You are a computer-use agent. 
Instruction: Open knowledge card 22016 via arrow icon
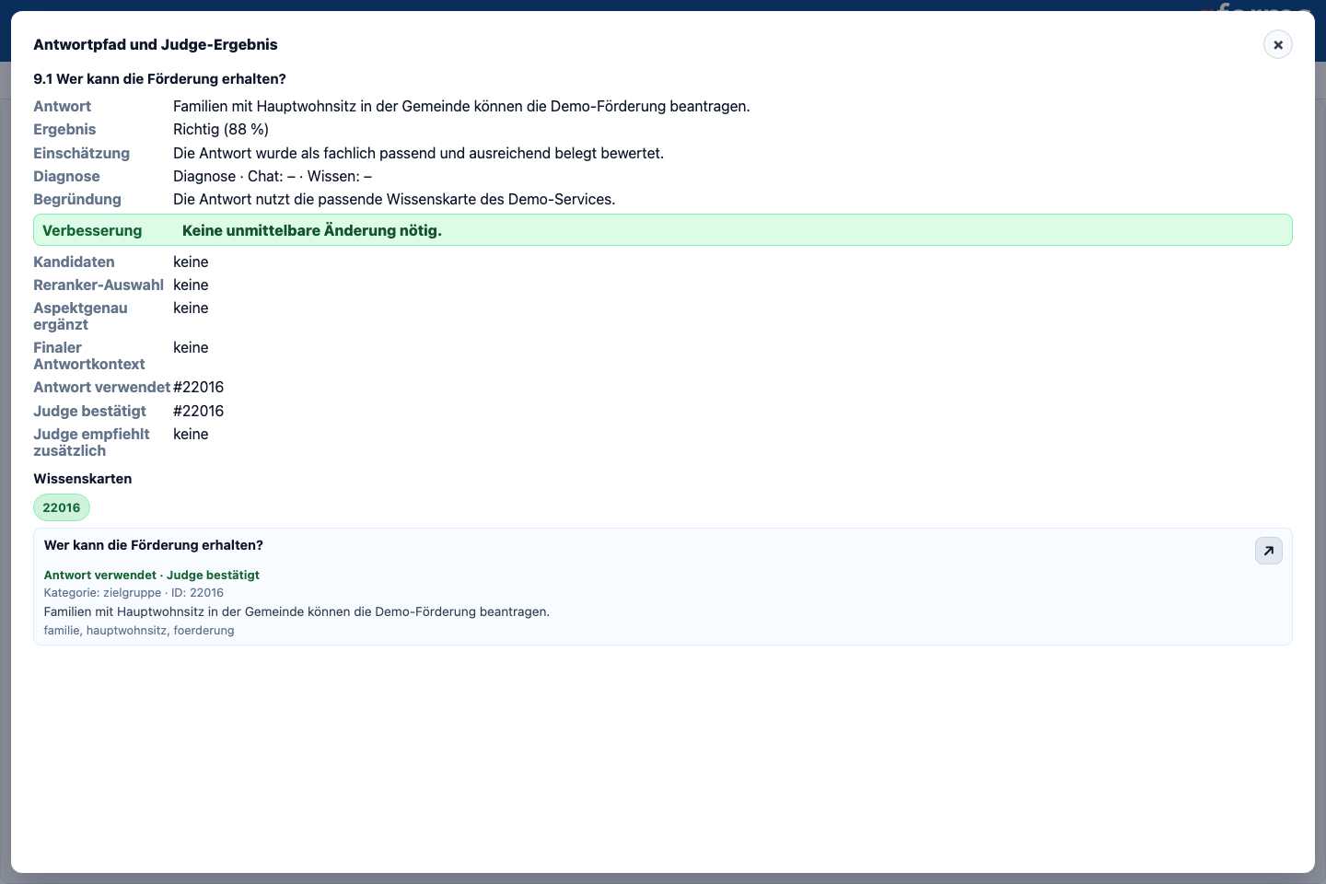(1268, 551)
